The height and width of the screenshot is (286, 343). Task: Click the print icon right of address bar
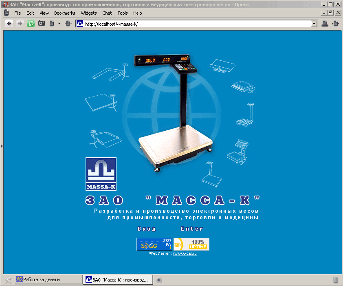tap(325, 23)
